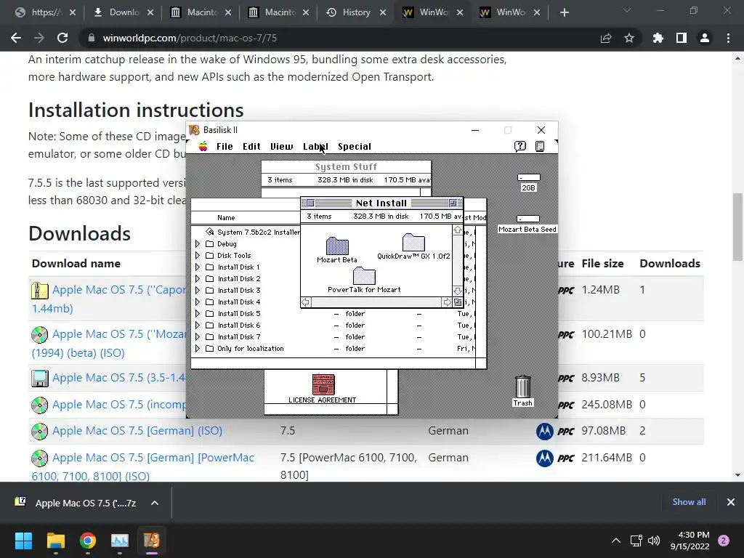Open the View menu in Mac OS
Viewport: 744px width, 558px height.
click(x=282, y=147)
